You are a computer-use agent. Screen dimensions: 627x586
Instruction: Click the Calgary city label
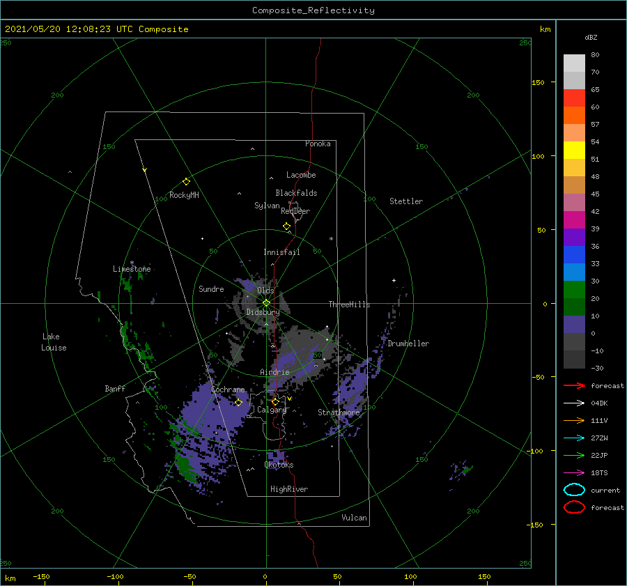click(272, 410)
